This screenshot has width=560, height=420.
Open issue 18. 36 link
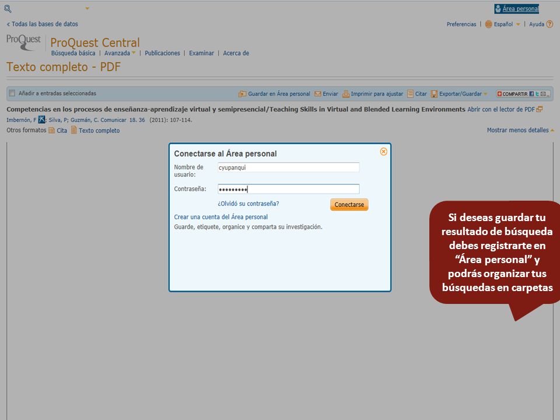[x=137, y=120]
